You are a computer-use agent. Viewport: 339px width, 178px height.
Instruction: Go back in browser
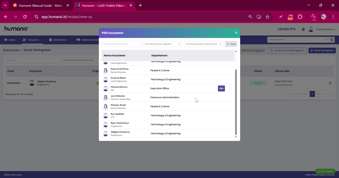[x=6, y=17]
